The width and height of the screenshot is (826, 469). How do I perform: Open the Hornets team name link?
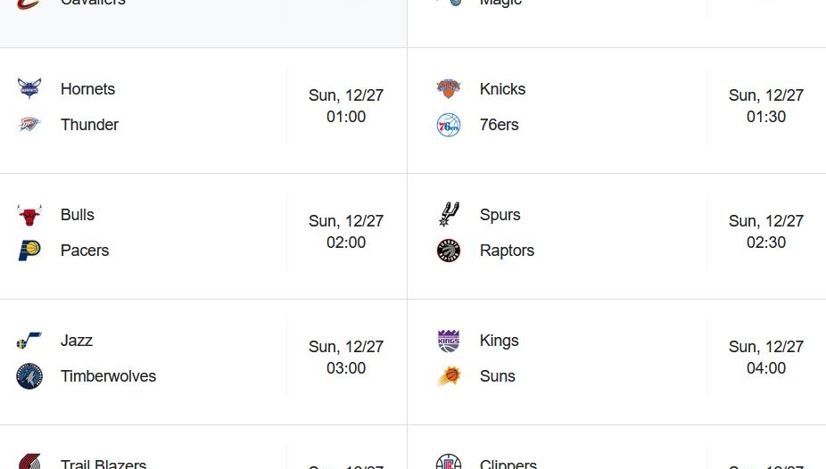point(87,89)
